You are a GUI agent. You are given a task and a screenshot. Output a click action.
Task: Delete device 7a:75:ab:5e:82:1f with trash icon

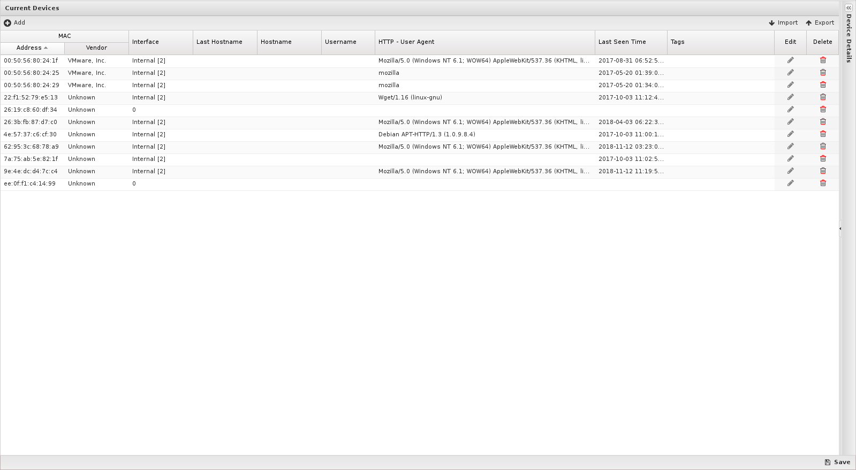[823, 159]
